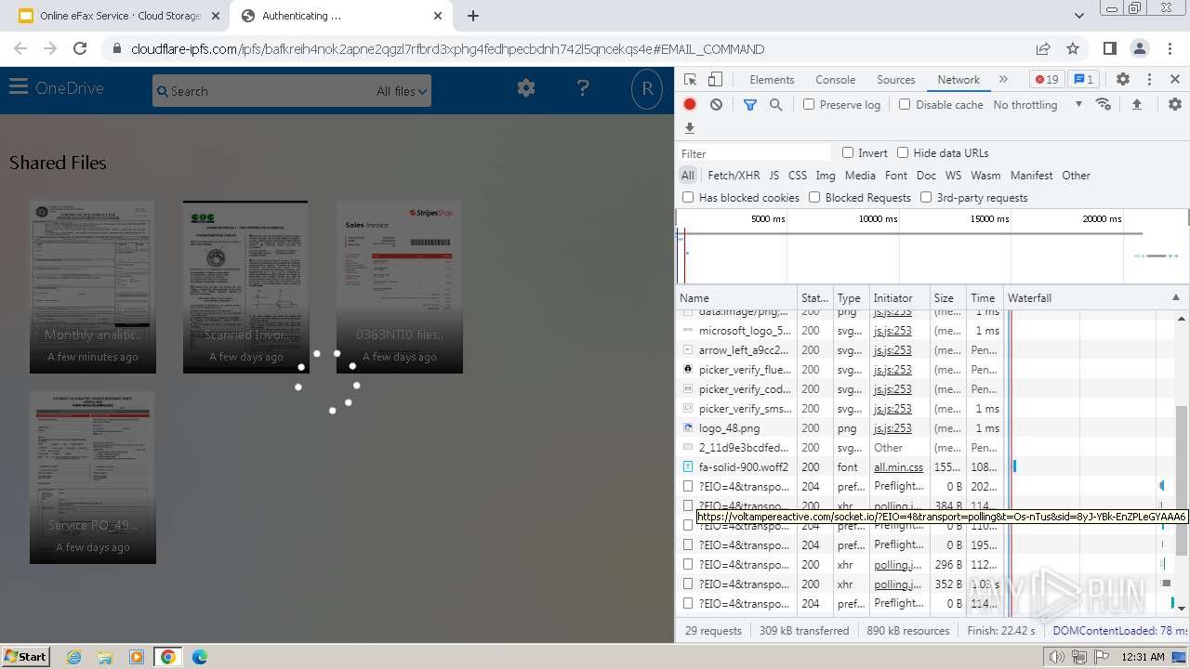This screenshot has width=1190, height=669.
Task: Open Network panel settings gear
Action: 1175,105
